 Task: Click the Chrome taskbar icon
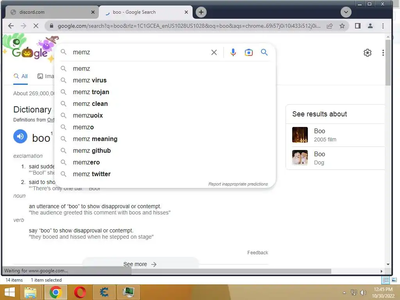56,292
